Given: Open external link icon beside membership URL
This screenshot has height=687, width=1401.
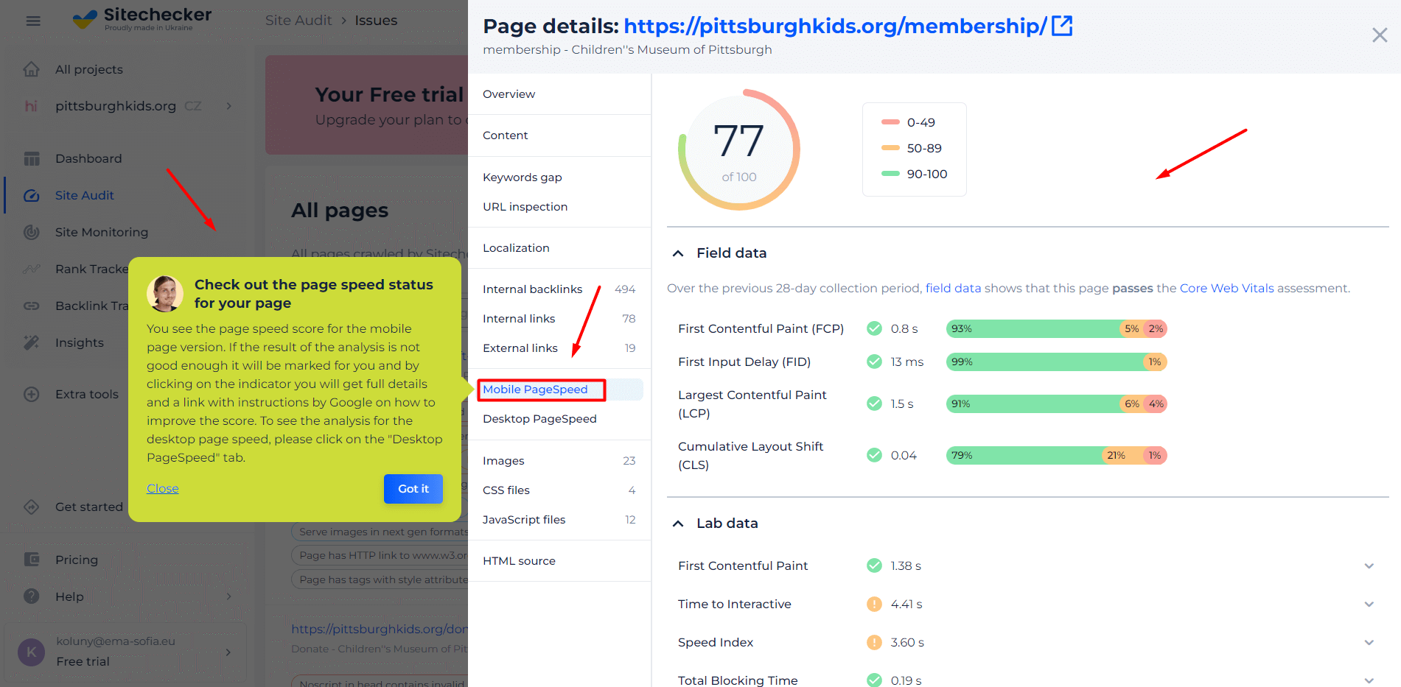Looking at the screenshot, I should pos(1062,26).
